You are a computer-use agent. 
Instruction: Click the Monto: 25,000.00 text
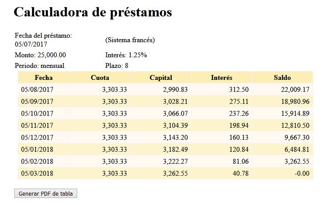tap(40, 55)
